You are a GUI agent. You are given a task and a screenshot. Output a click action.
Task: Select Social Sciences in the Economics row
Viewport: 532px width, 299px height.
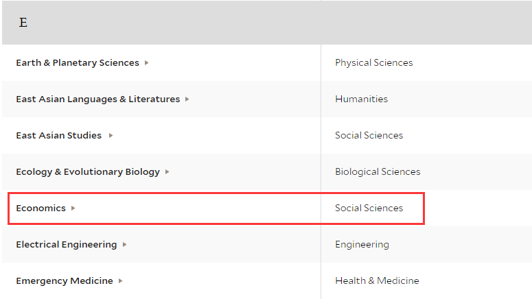369,208
